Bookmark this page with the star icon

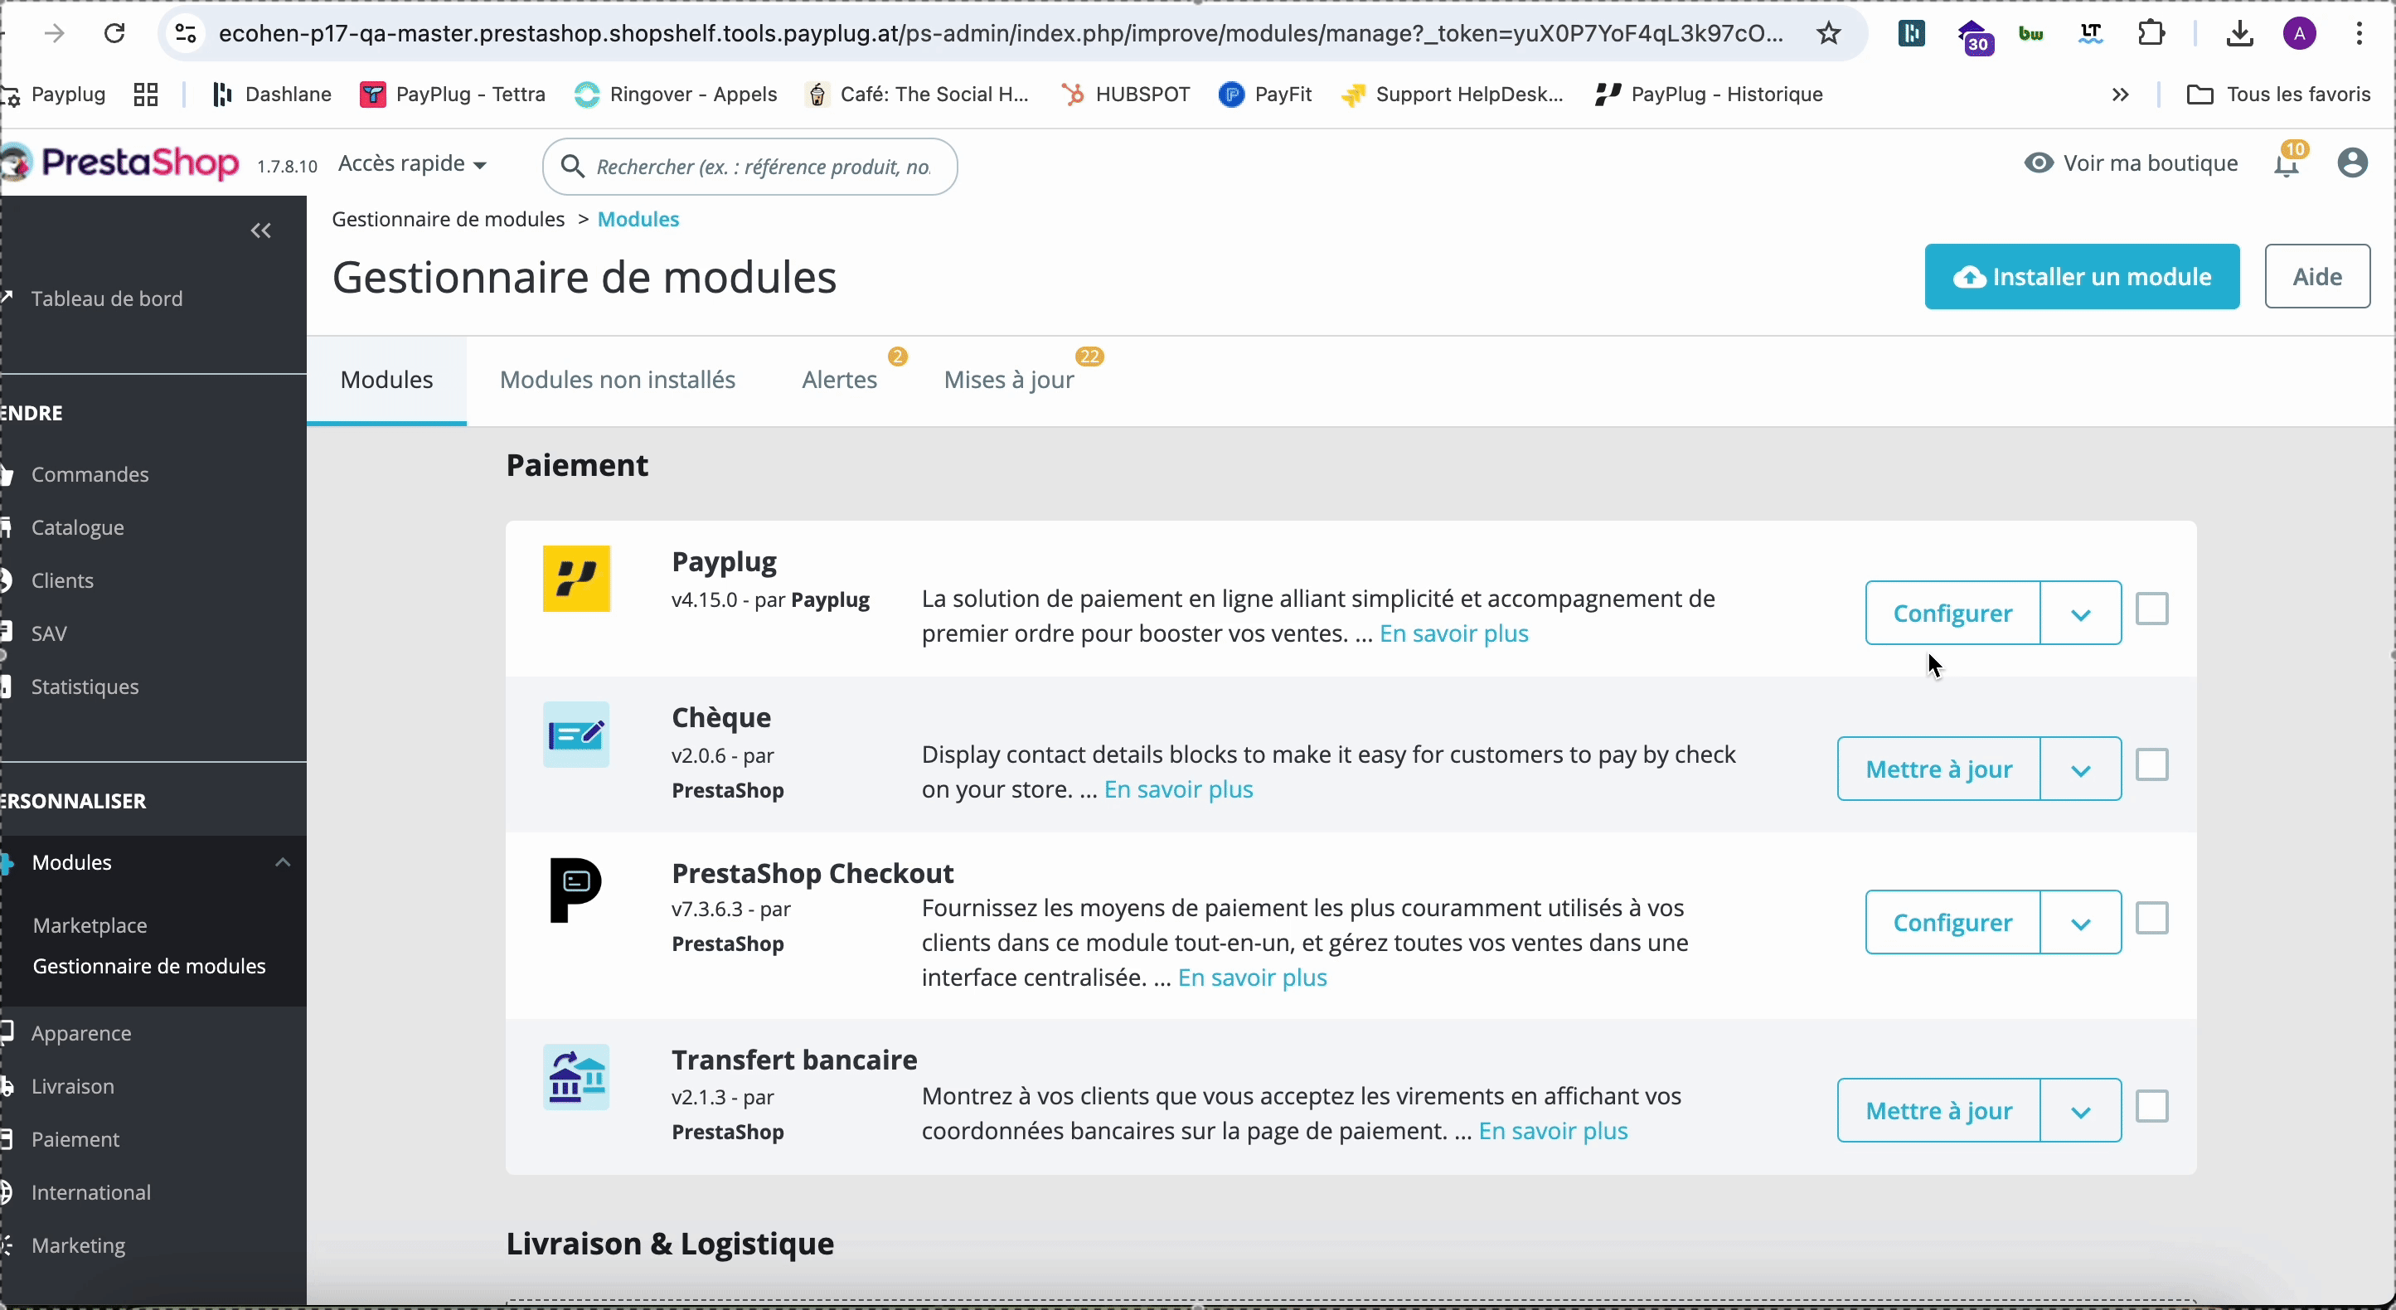click(1829, 35)
